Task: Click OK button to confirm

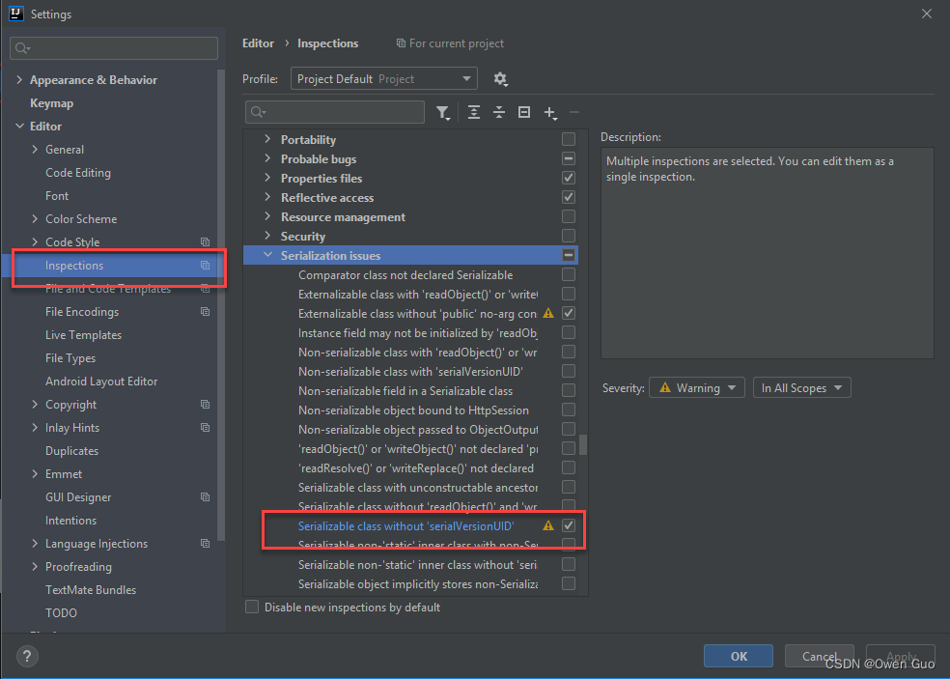Action: [x=739, y=656]
